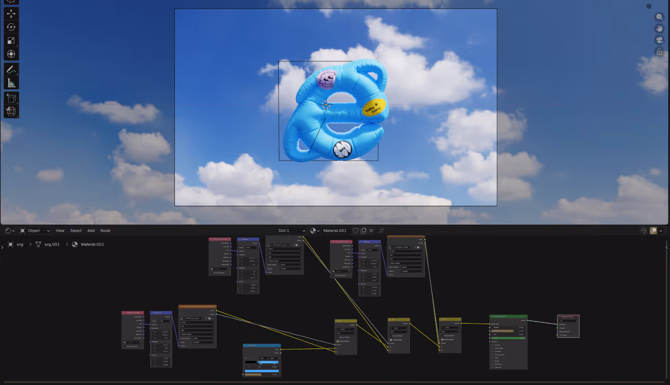Open the View menu

tap(60, 231)
